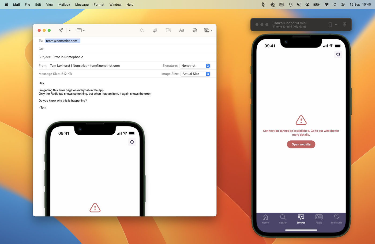Switch to the Search tab on phone
The height and width of the screenshot is (244, 375).
coord(283,219)
